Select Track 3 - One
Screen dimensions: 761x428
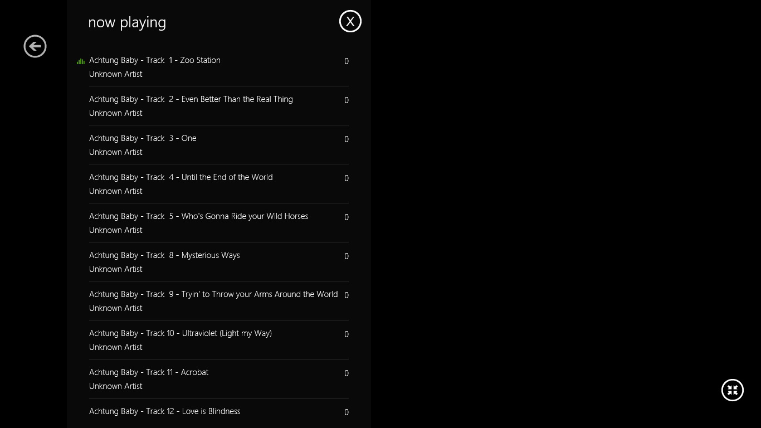click(x=219, y=145)
